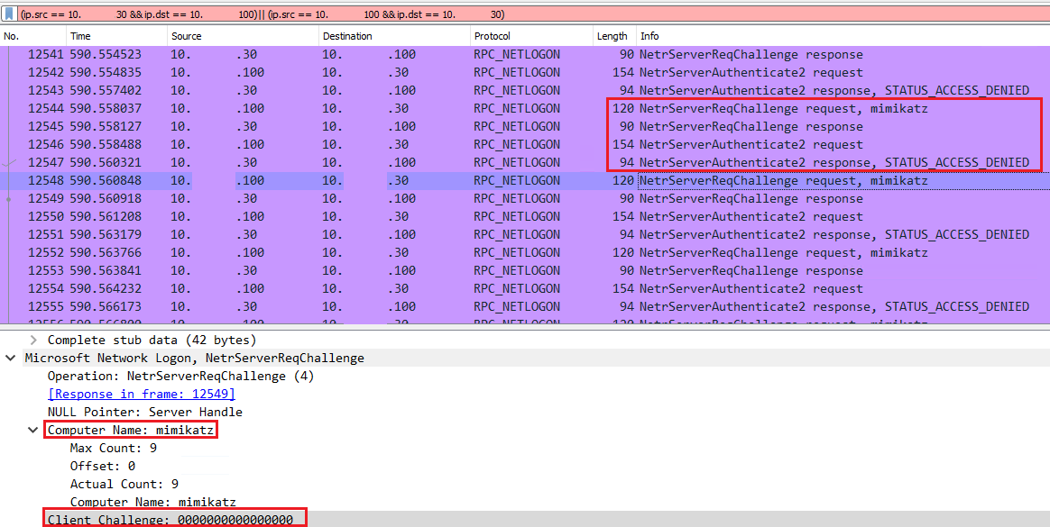Sort packets by the No. column
Image resolution: width=1050 pixels, height=527 pixels.
(33, 36)
